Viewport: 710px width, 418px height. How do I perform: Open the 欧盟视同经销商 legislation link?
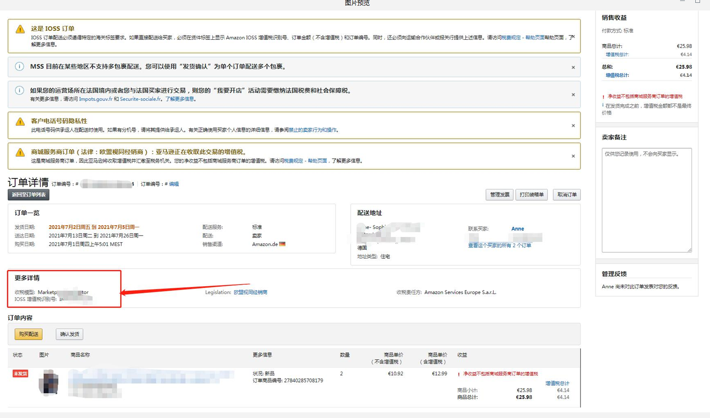click(251, 292)
